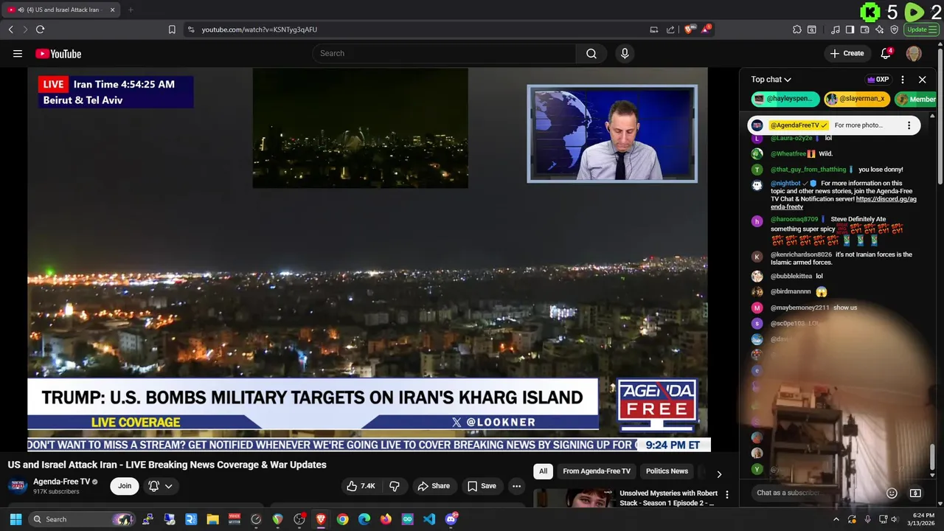The width and height of the screenshot is (944, 531).
Task: Expand the Top chat dropdown
Action: tap(771, 80)
